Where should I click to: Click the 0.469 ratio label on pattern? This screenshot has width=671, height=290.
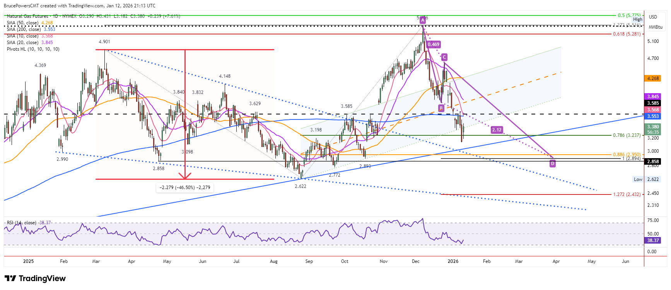[x=434, y=44]
